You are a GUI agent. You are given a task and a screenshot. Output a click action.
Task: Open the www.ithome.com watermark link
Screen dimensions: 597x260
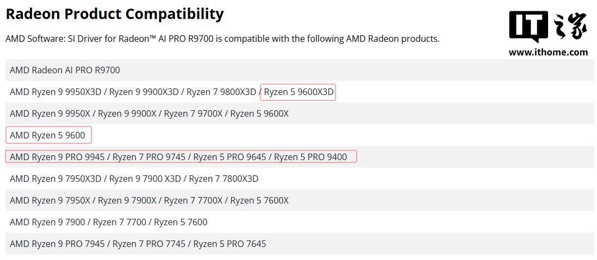pyautogui.click(x=548, y=53)
